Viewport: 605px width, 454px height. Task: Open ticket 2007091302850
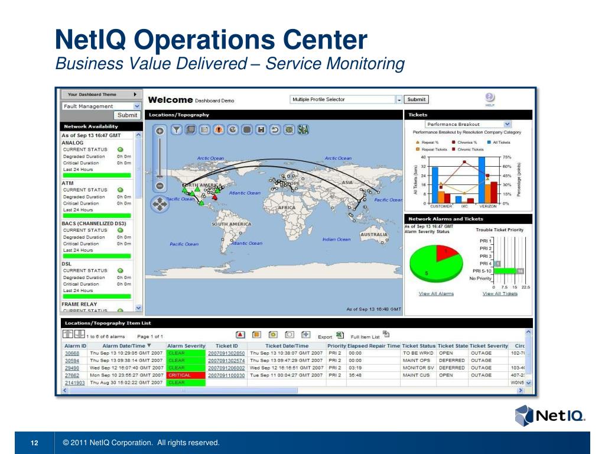pyautogui.click(x=226, y=354)
